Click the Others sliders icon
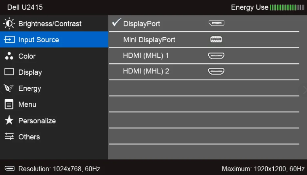 click(9, 137)
